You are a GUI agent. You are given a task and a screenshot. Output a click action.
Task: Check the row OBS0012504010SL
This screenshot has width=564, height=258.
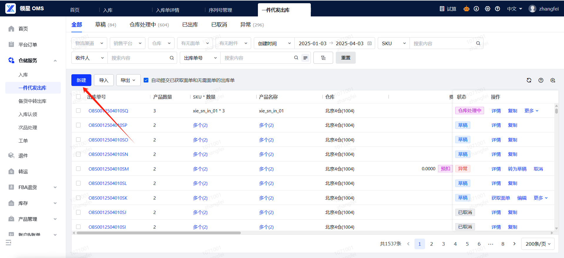click(x=78, y=183)
